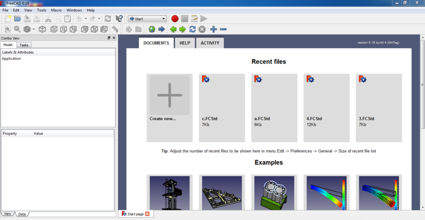Zoom out the page with minus icon
Screen dimensions: 425x220
tap(223, 29)
